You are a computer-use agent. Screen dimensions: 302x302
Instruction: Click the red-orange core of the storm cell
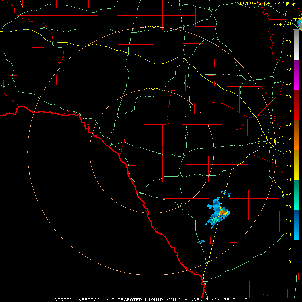[222, 213]
